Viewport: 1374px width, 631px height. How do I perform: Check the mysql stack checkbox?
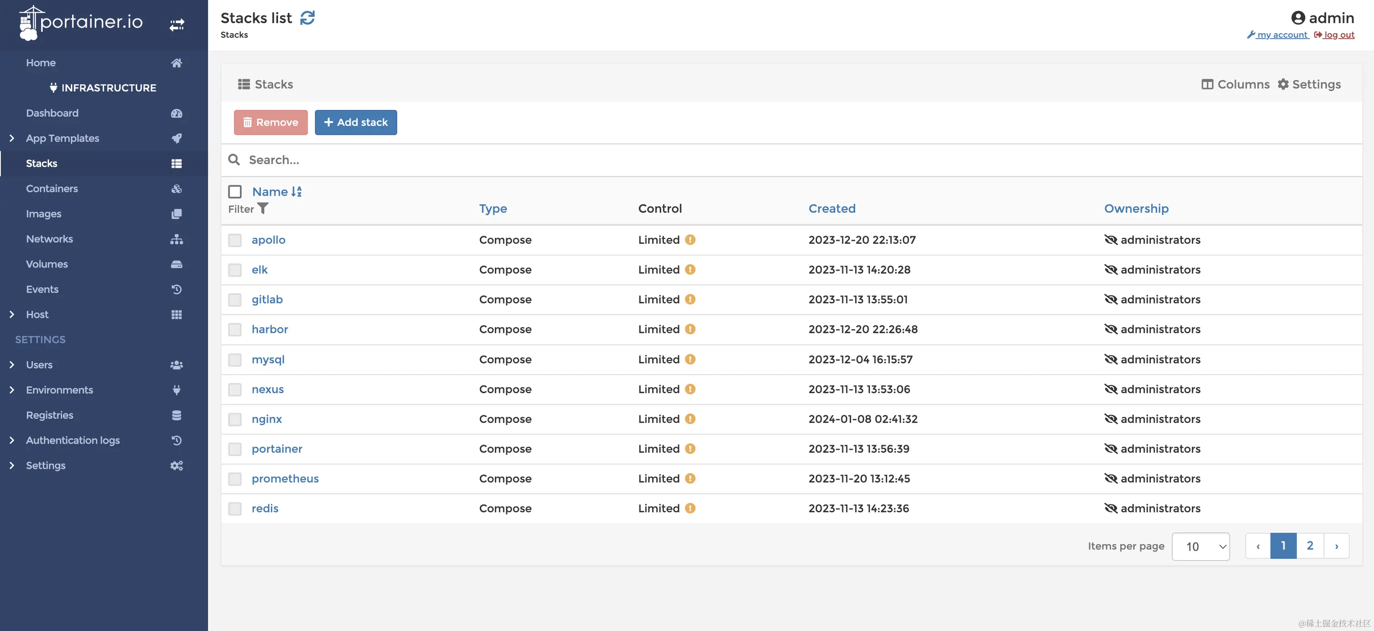coord(235,360)
